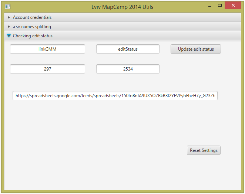
Task: Open the window icon system menu
Action: 7,7
